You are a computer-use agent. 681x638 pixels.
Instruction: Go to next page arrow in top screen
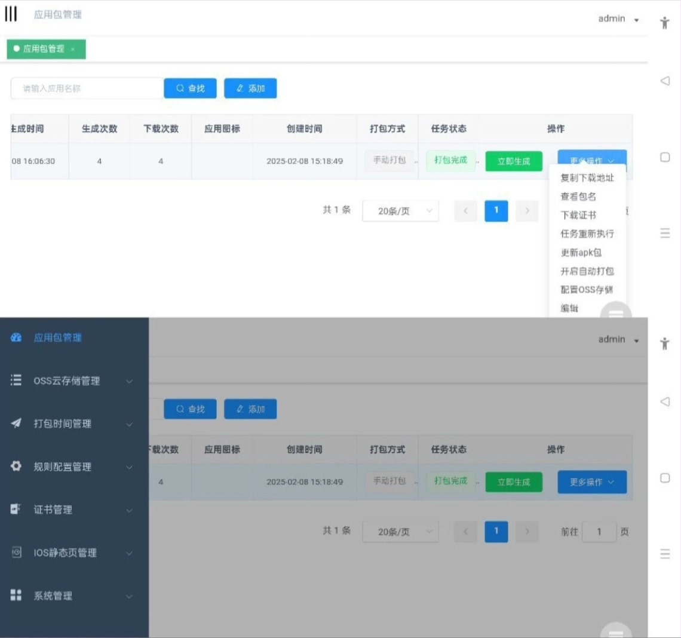click(527, 211)
